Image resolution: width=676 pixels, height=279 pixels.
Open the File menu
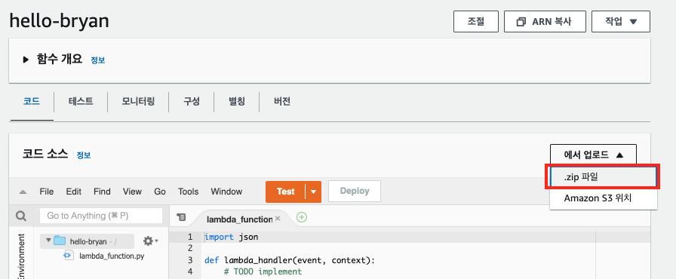[x=47, y=192]
